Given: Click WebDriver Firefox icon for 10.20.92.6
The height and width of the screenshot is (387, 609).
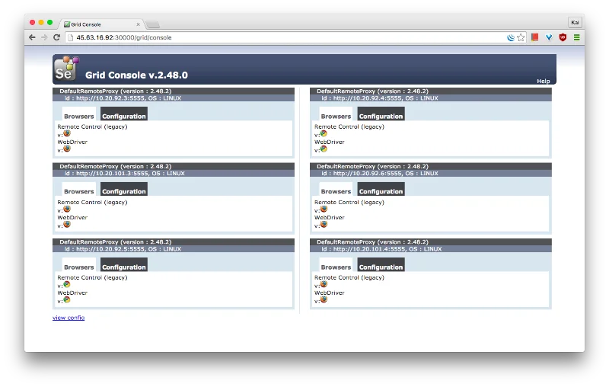Looking at the screenshot, I should (x=324, y=224).
